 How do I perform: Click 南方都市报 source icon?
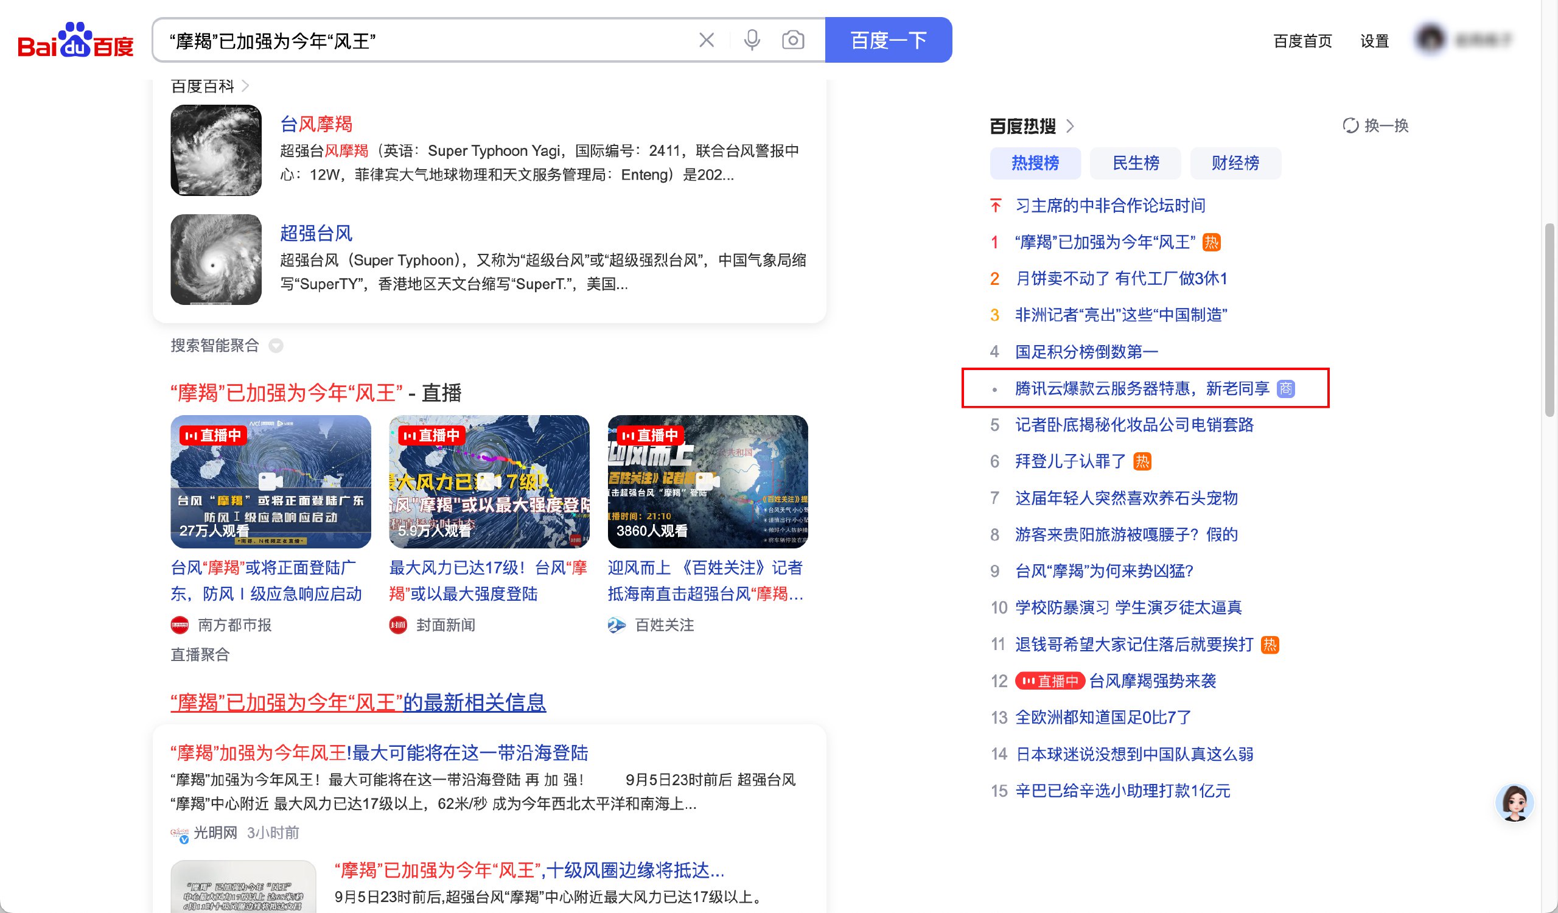(180, 625)
